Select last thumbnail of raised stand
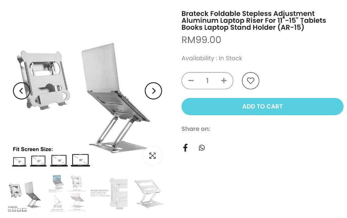 pos(149,194)
